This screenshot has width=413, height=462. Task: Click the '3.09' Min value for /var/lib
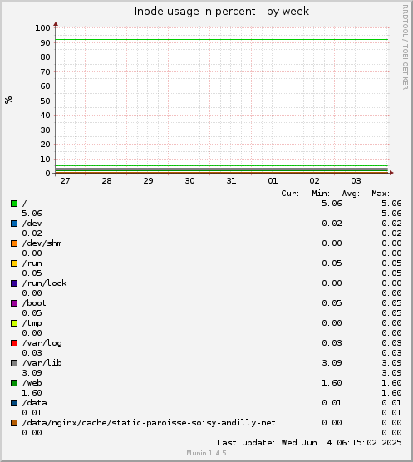332,363
